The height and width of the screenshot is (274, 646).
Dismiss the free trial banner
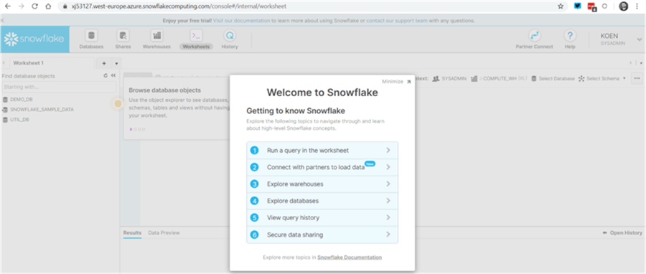[2, 20]
